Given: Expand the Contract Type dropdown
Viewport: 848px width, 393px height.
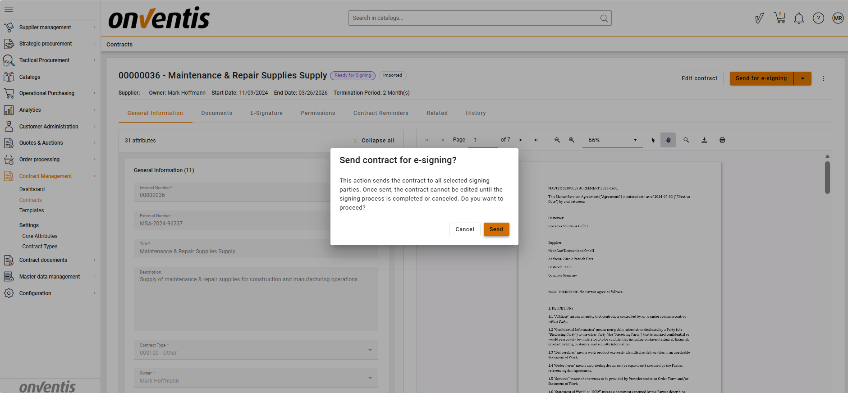Looking at the screenshot, I should [x=370, y=350].
